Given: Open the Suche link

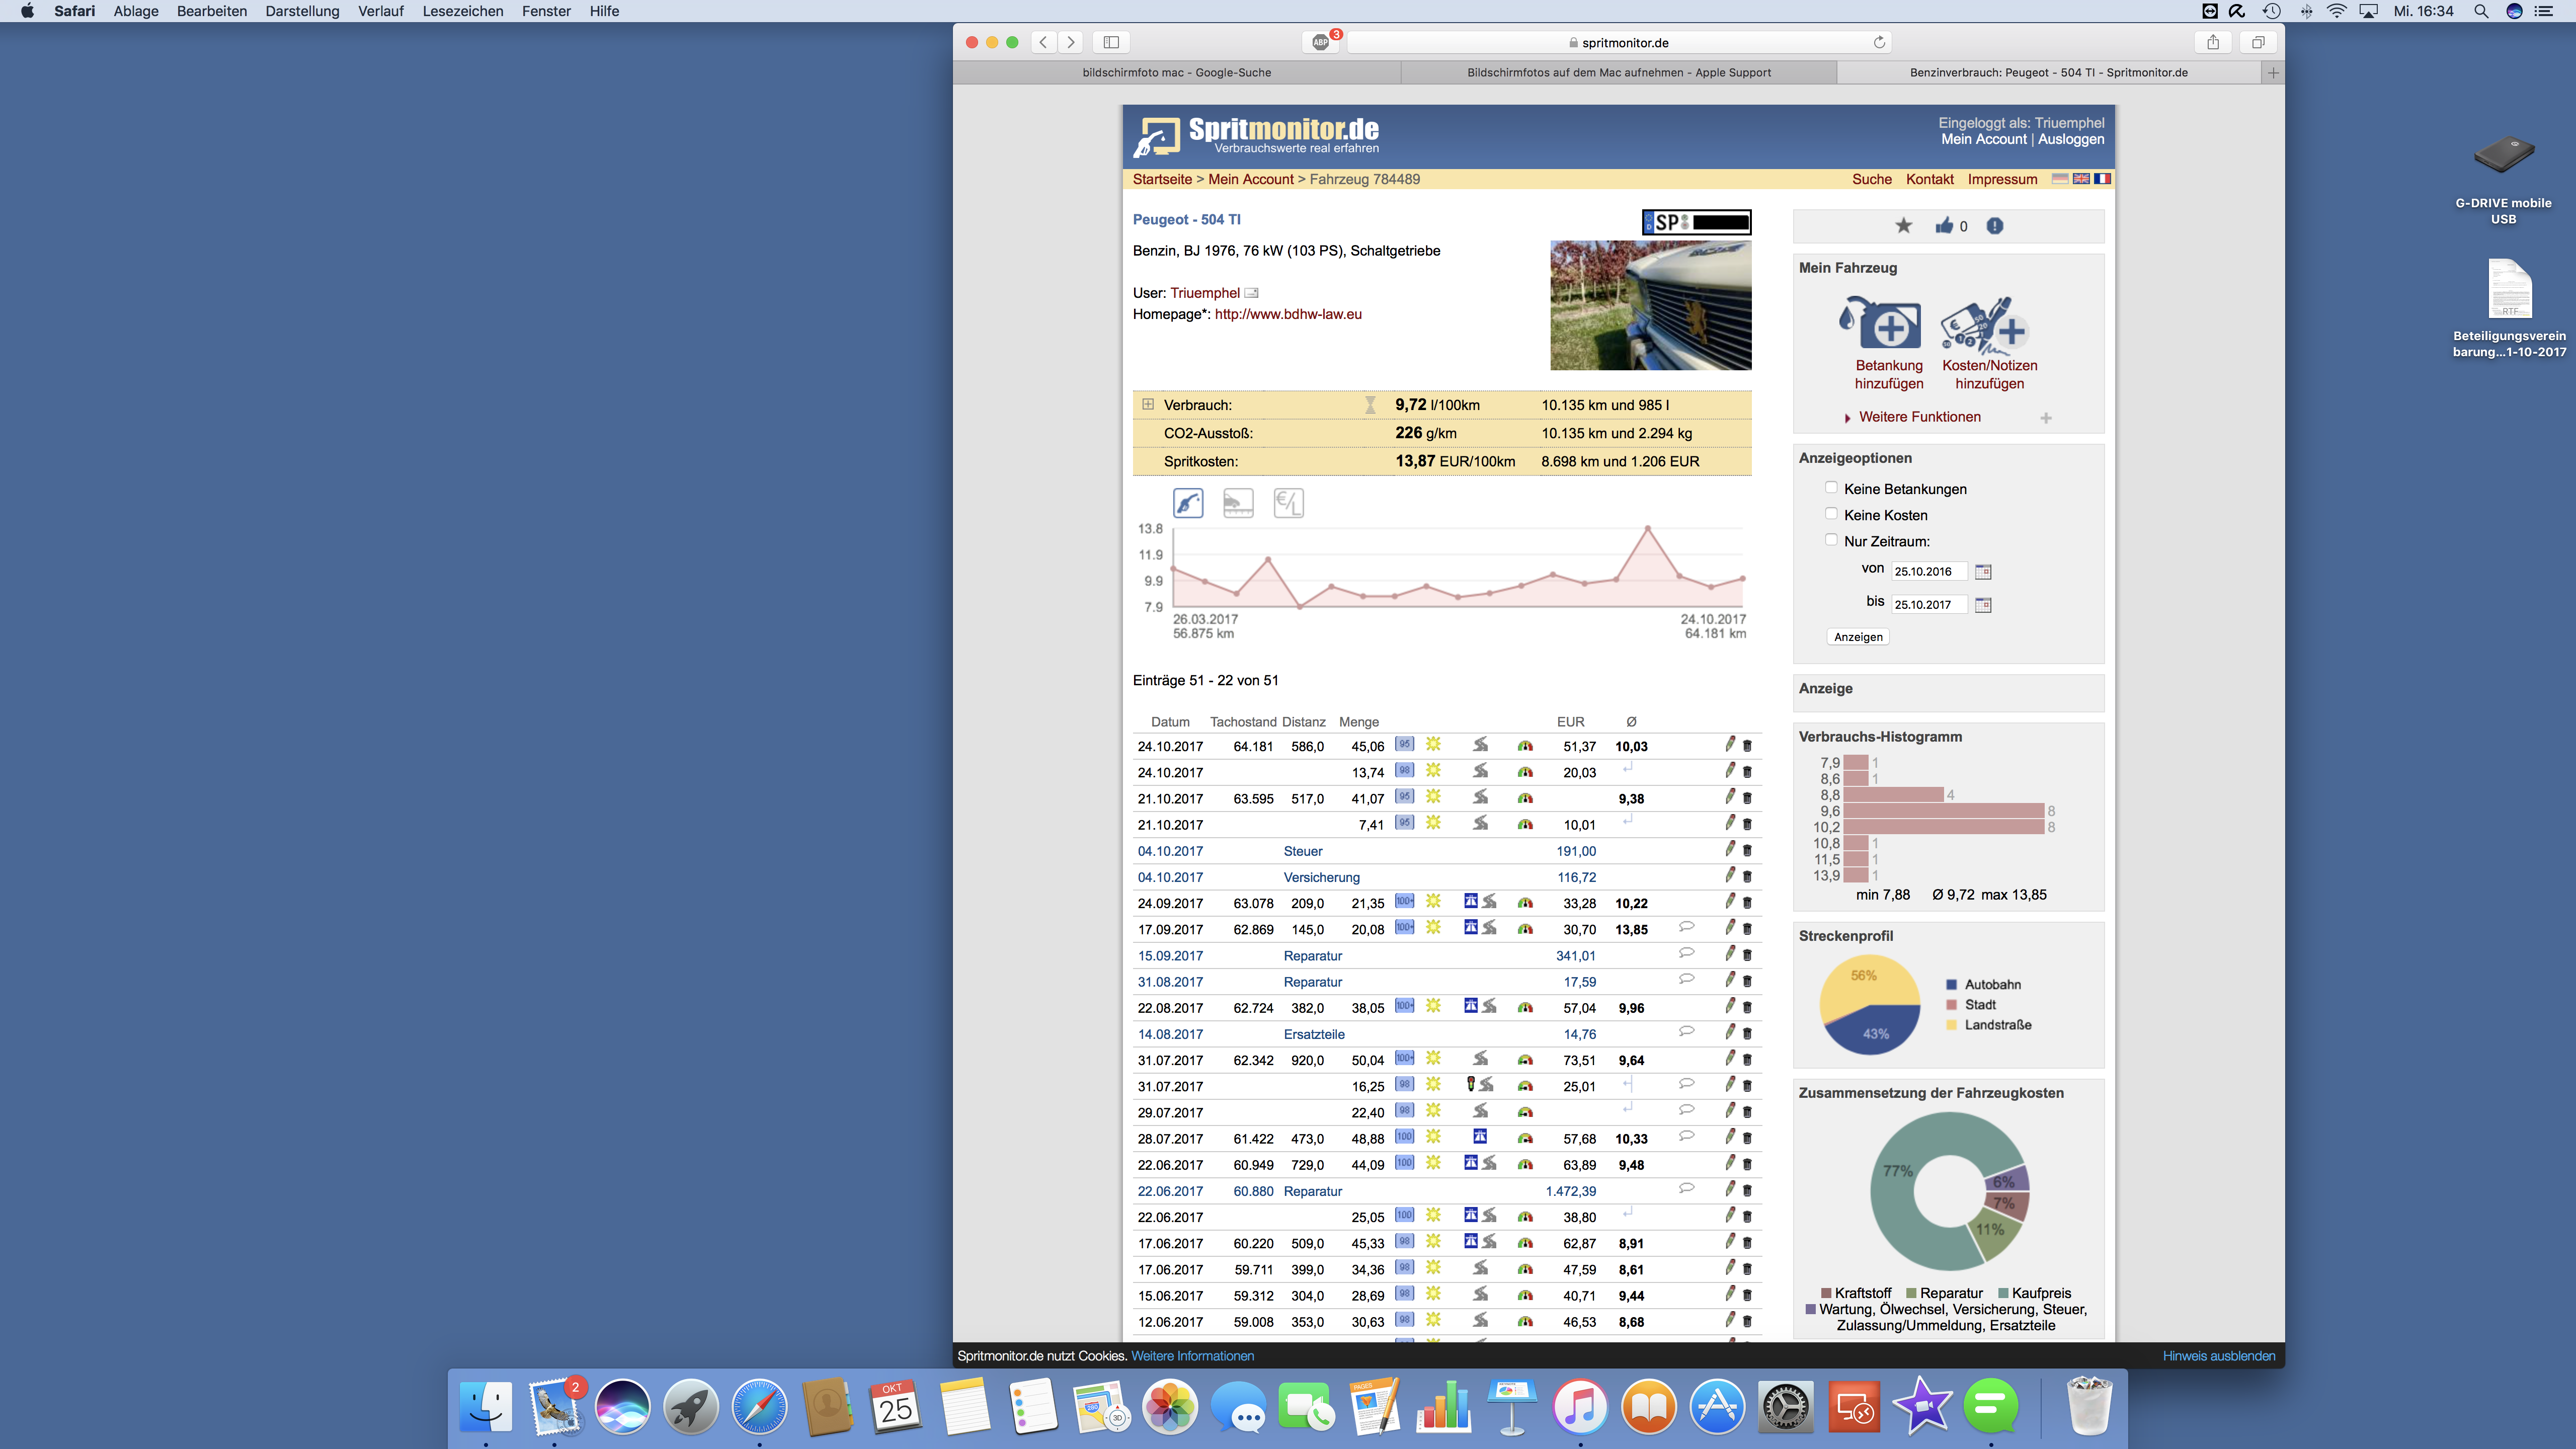Looking at the screenshot, I should coord(1872,180).
